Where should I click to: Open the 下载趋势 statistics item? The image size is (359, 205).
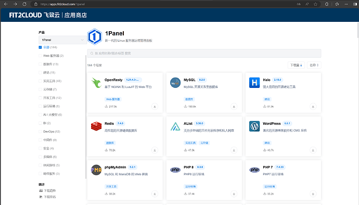tap(47, 190)
